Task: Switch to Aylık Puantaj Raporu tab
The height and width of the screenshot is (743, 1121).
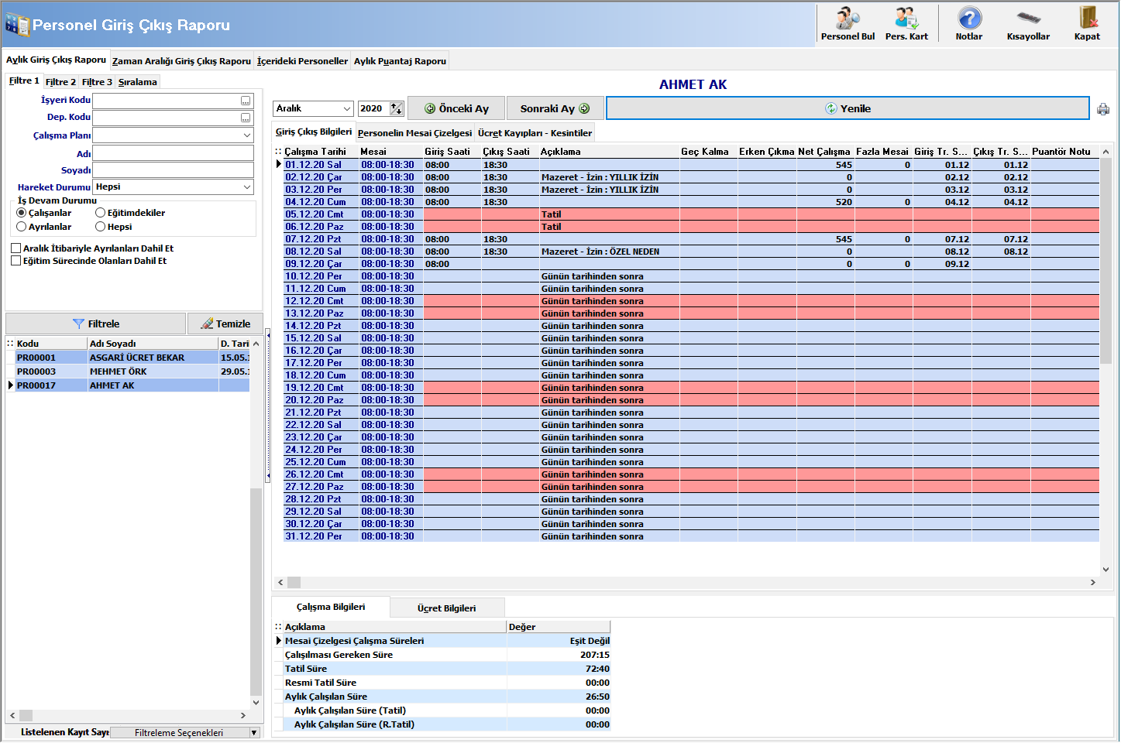Action: click(x=400, y=61)
